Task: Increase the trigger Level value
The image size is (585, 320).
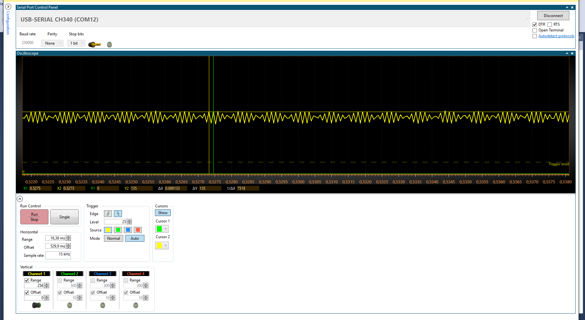Action: (130, 221)
